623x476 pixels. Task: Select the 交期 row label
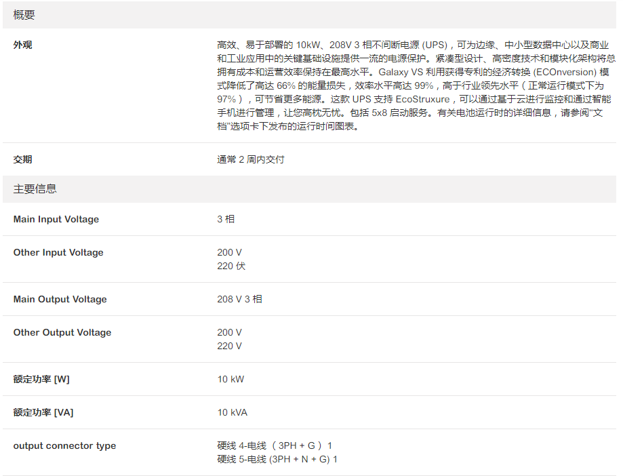(22, 160)
